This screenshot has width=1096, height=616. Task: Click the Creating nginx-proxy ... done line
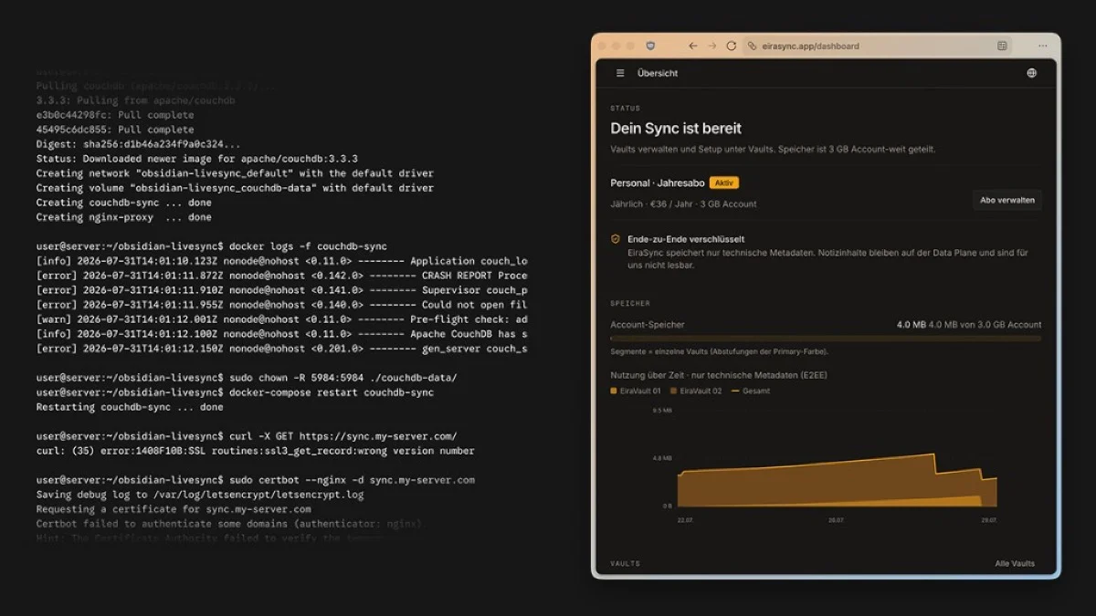pos(123,217)
